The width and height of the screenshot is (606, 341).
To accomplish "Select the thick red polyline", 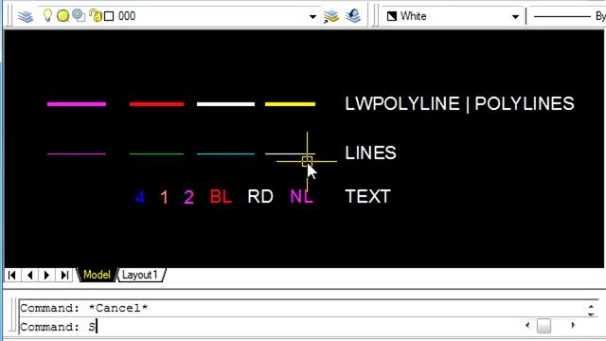I will click(156, 104).
